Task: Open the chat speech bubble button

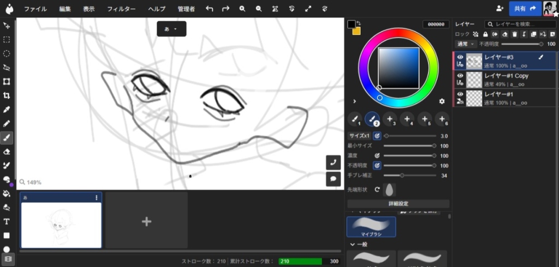Action: tap(333, 178)
